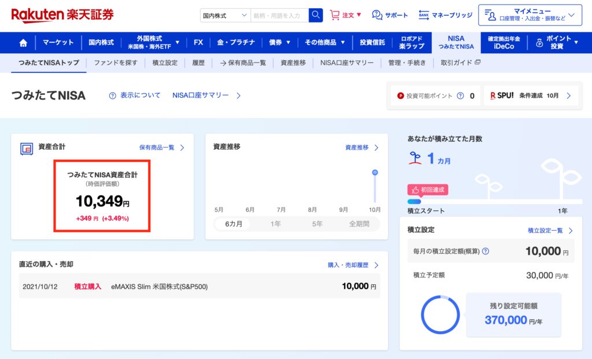
Task: Expand the 注文 dropdown arrow
Action: [359, 15]
